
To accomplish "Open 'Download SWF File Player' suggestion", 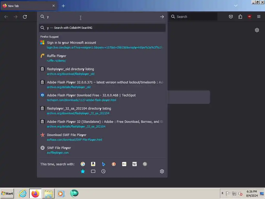I will click(102, 137).
